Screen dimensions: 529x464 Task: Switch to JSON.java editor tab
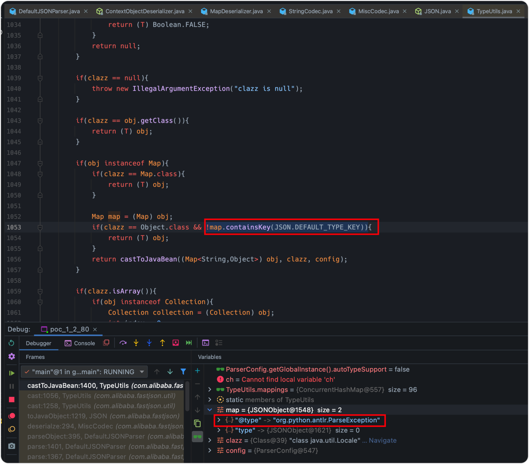click(437, 11)
